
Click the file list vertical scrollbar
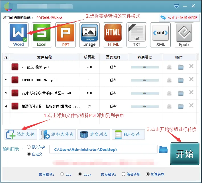[x=198, y=89]
